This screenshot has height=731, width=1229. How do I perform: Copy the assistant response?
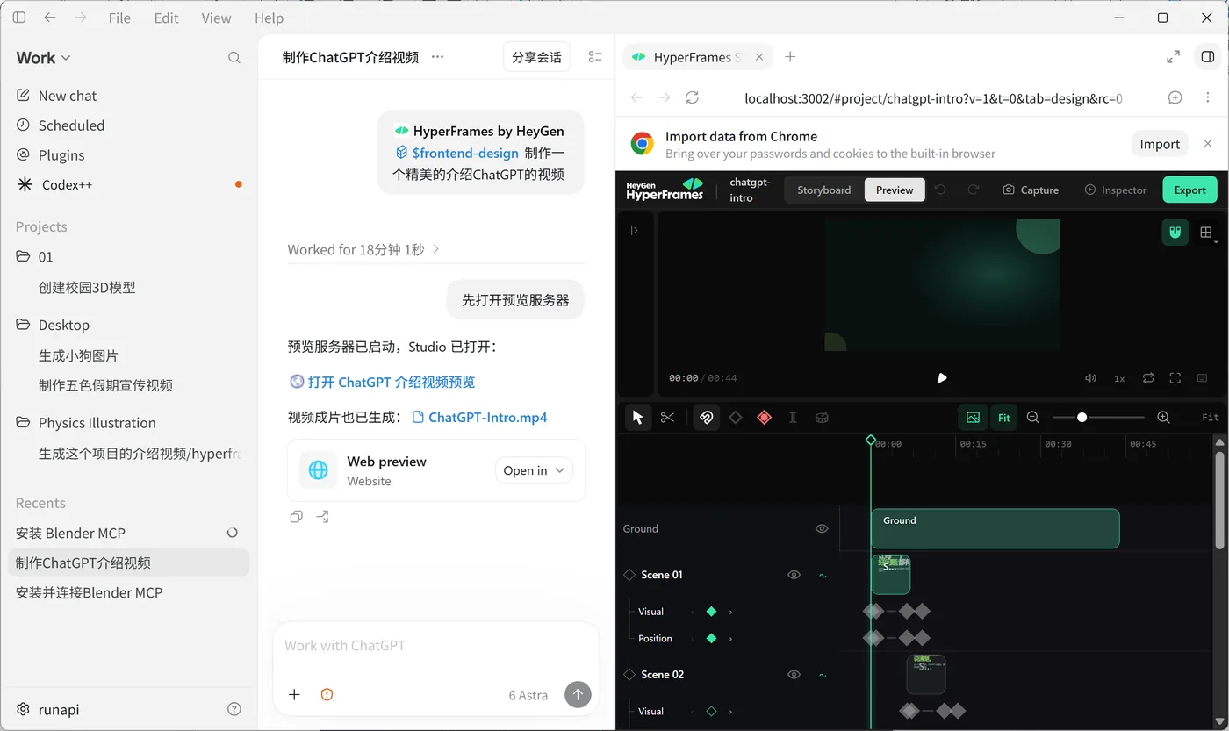296,517
